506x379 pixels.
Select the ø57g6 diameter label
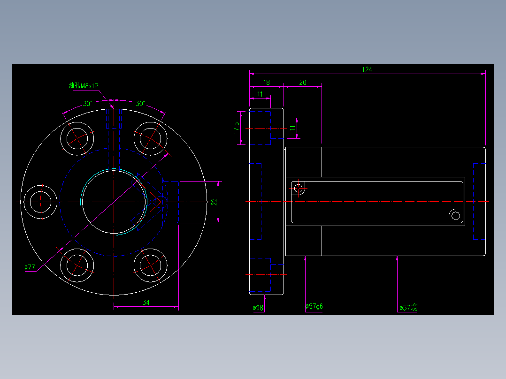click(314, 306)
